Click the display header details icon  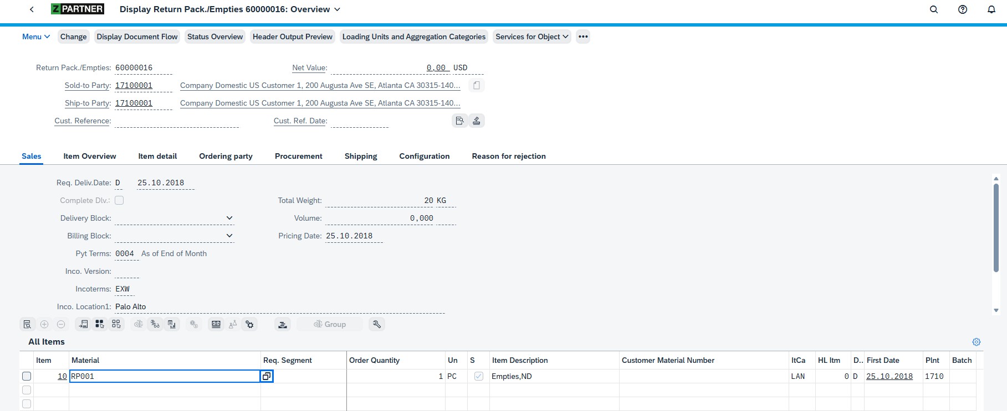459,121
